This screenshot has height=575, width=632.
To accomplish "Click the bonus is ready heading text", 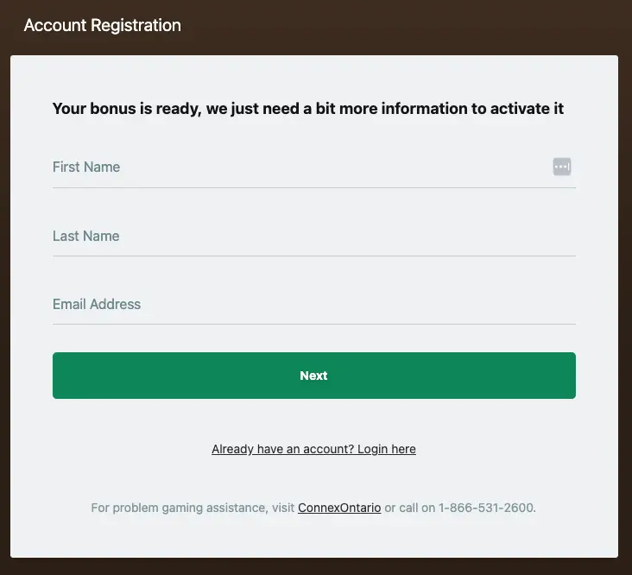I will click(x=308, y=109).
